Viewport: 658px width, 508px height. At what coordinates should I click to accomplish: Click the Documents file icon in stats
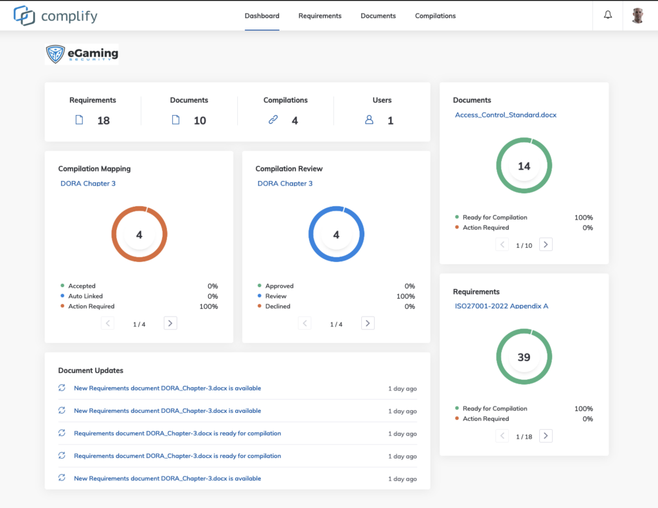click(175, 120)
